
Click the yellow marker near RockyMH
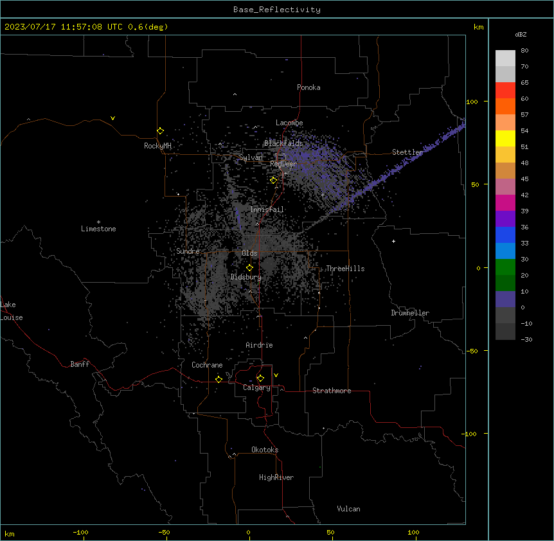click(161, 131)
